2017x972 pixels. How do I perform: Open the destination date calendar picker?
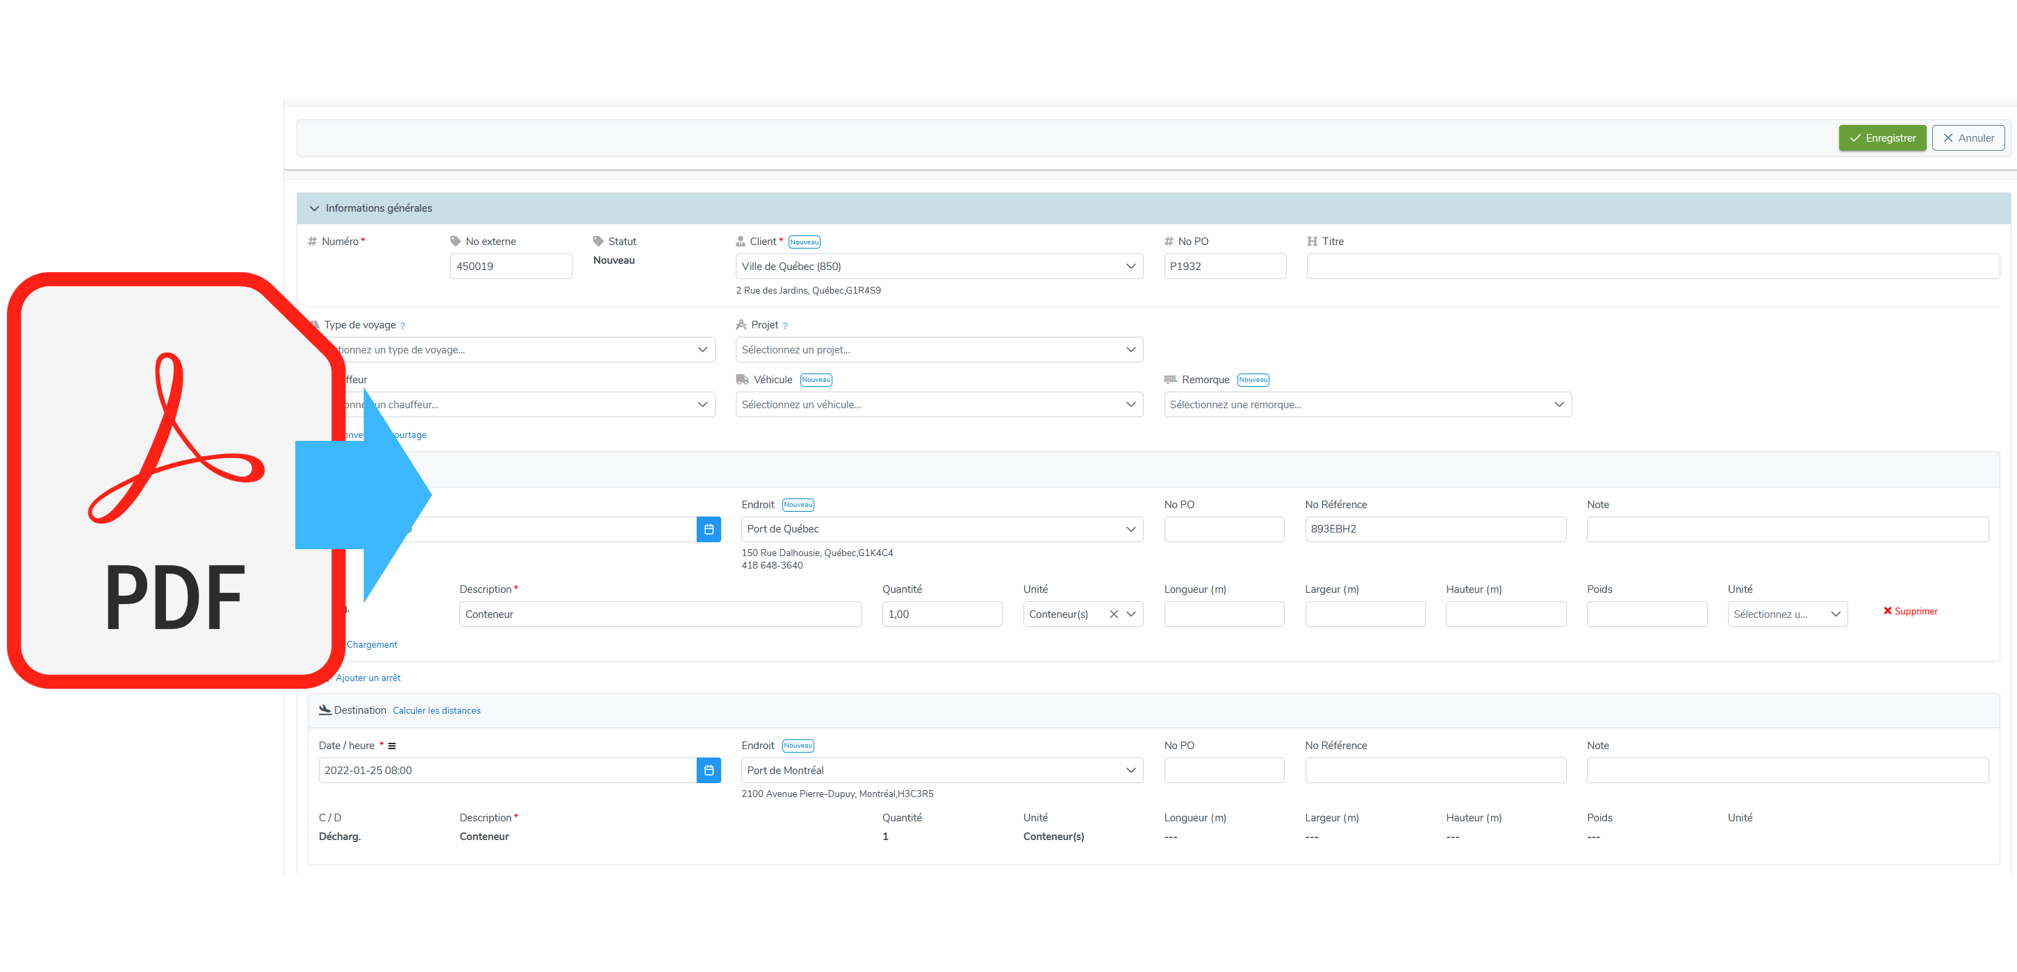point(709,770)
